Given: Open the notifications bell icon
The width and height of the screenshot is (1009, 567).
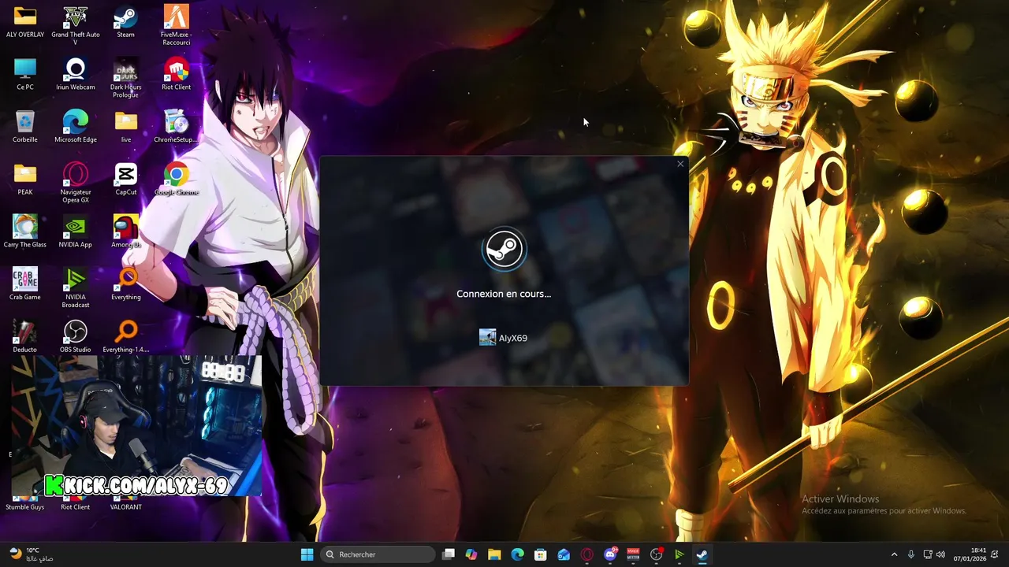Looking at the screenshot, I should tap(996, 554).
